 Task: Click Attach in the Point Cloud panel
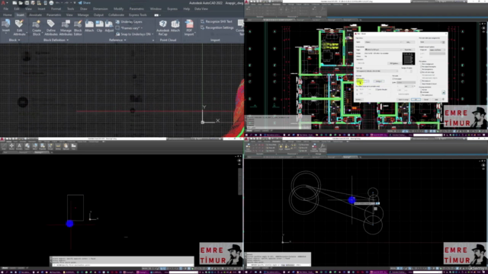175,26
